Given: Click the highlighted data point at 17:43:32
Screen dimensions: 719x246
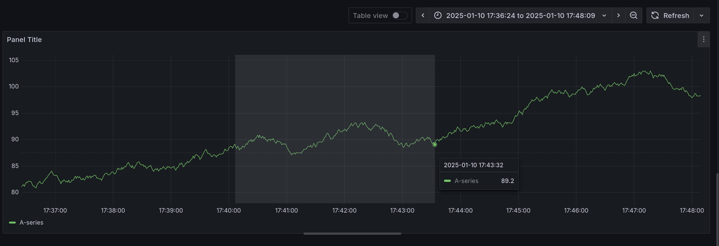Looking at the screenshot, I should point(435,144).
